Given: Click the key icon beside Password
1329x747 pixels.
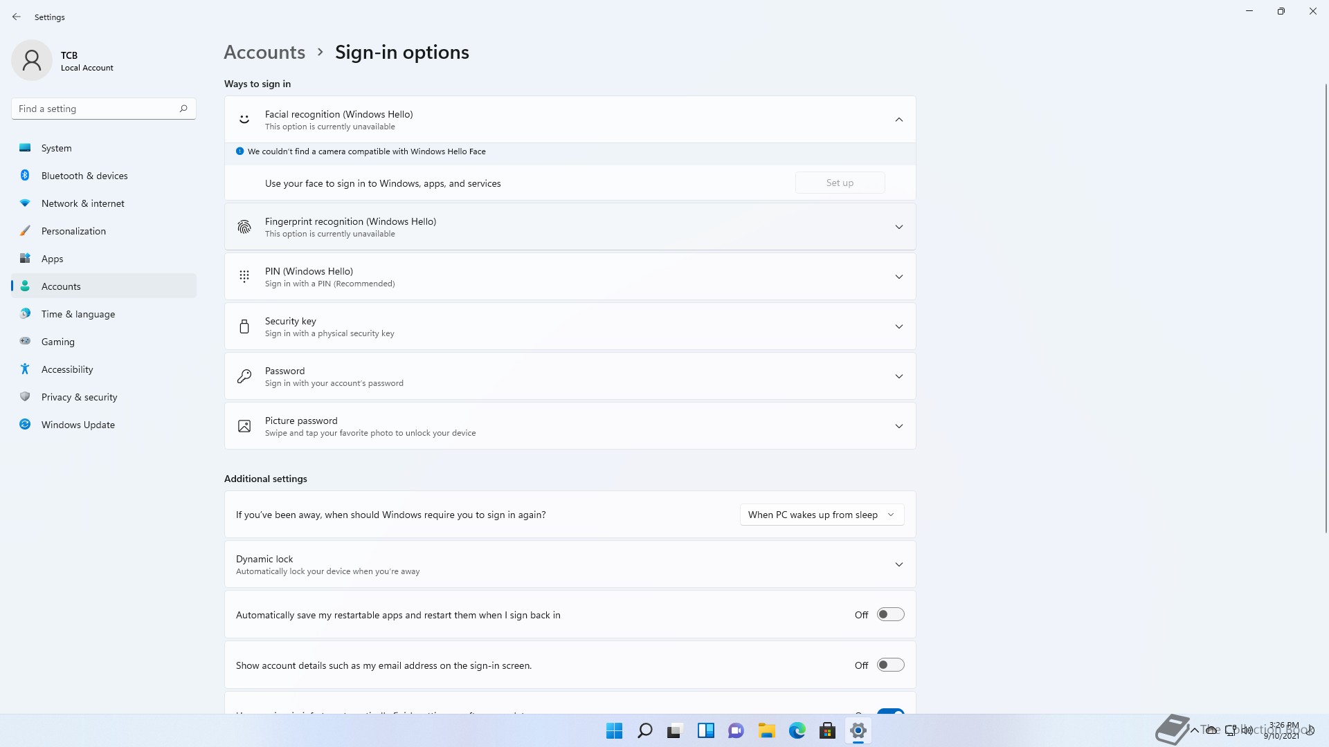Looking at the screenshot, I should 244,376.
